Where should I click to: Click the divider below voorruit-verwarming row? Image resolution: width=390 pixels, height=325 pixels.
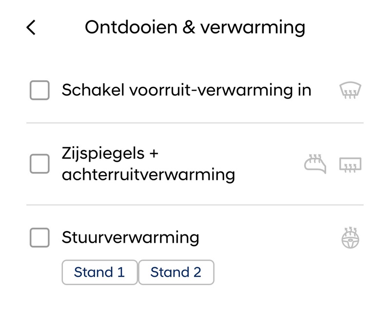tap(195, 123)
